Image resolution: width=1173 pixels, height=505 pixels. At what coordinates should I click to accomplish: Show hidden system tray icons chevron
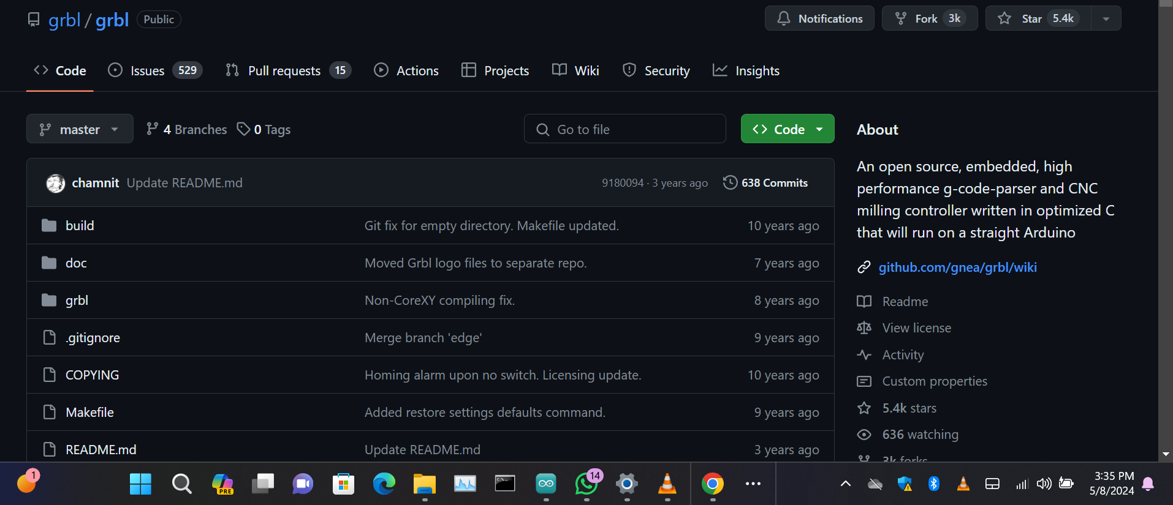point(846,484)
